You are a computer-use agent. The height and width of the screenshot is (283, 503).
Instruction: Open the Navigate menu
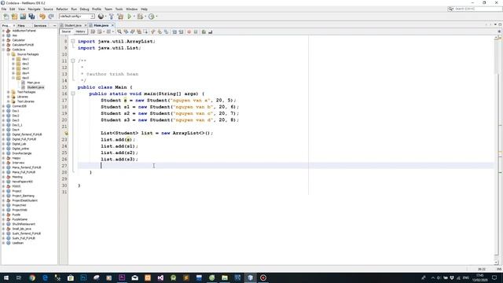pyautogui.click(x=34, y=9)
